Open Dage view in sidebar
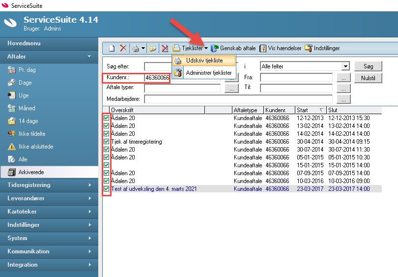 coord(25,83)
